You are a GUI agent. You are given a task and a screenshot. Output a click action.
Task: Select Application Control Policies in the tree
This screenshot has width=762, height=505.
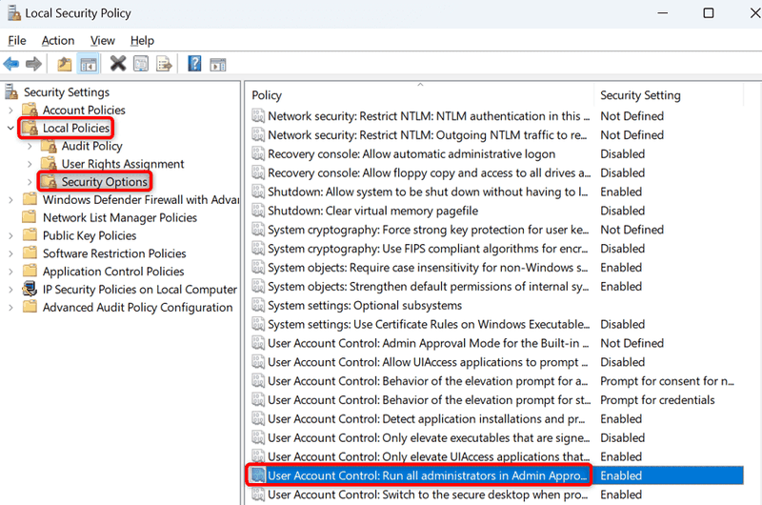click(113, 272)
